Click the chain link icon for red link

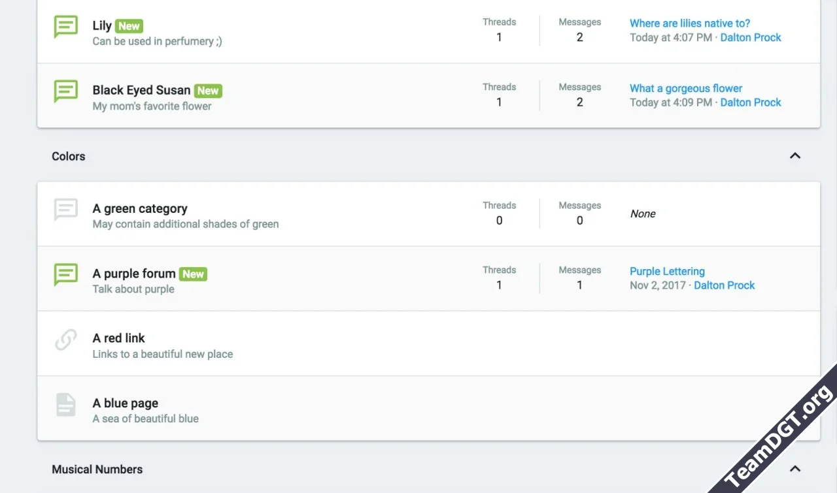(65, 340)
